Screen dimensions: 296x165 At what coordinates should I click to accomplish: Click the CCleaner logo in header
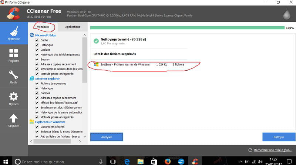[13, 14]
